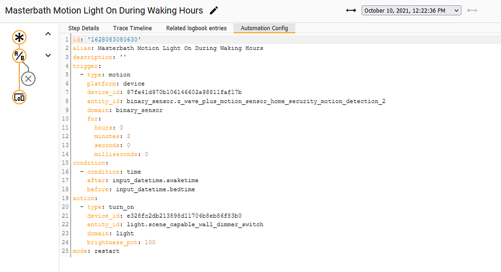The image size is (501, 272).
Task: Move to next step with down chevron
Action: 48,55
